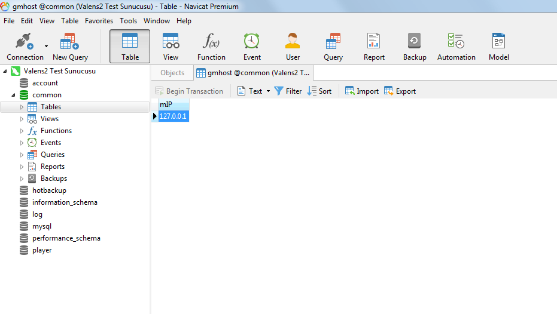Expand the Events node
This screenshot has height=314, width=557.
coord(22,143)
